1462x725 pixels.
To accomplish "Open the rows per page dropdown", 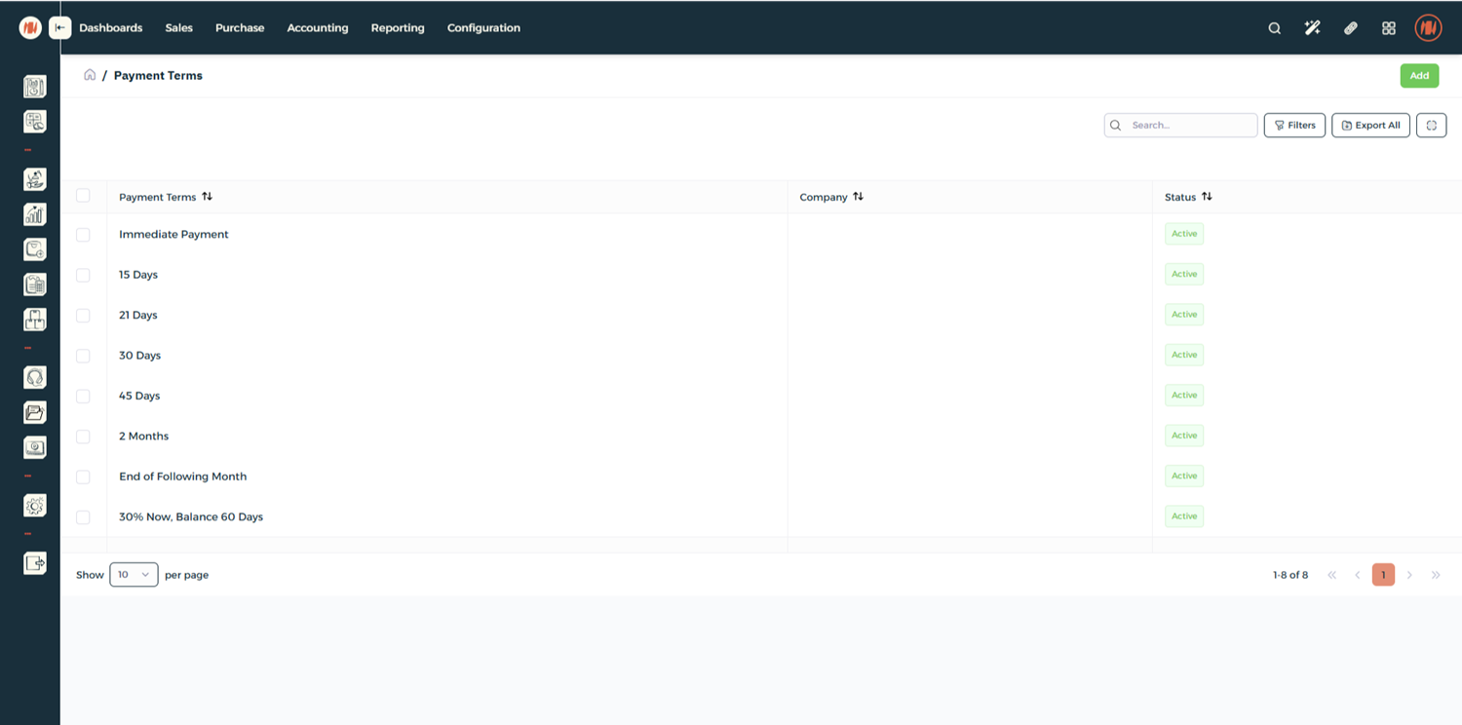I will click(134, 575).
